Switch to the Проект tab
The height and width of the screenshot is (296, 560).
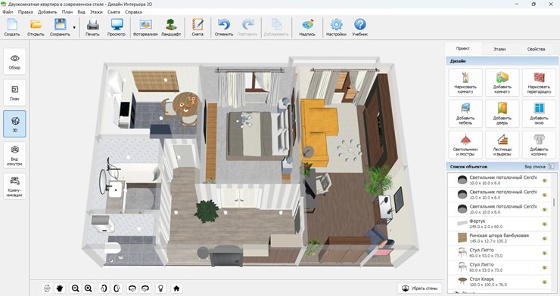pos(463,48)
